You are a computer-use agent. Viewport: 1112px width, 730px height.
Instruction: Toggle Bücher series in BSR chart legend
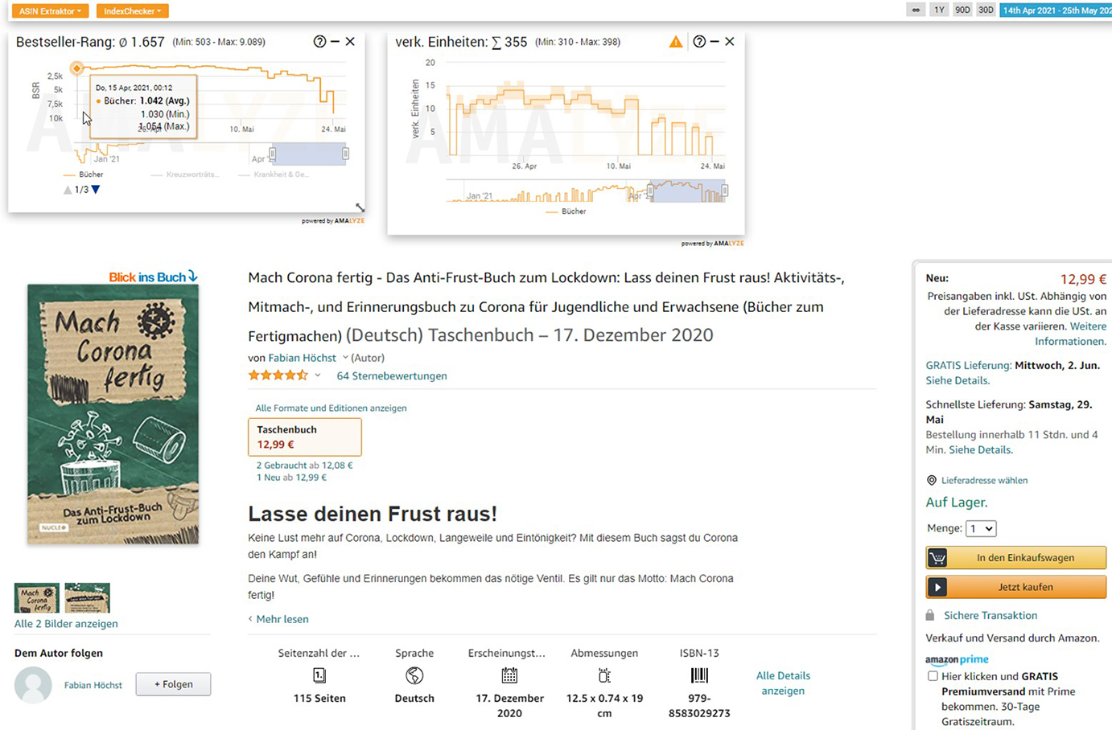[84, 174]
